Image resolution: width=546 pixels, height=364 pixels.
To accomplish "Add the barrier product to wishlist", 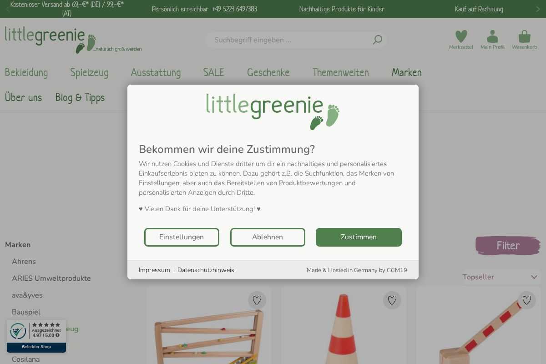I will [527, 300].
